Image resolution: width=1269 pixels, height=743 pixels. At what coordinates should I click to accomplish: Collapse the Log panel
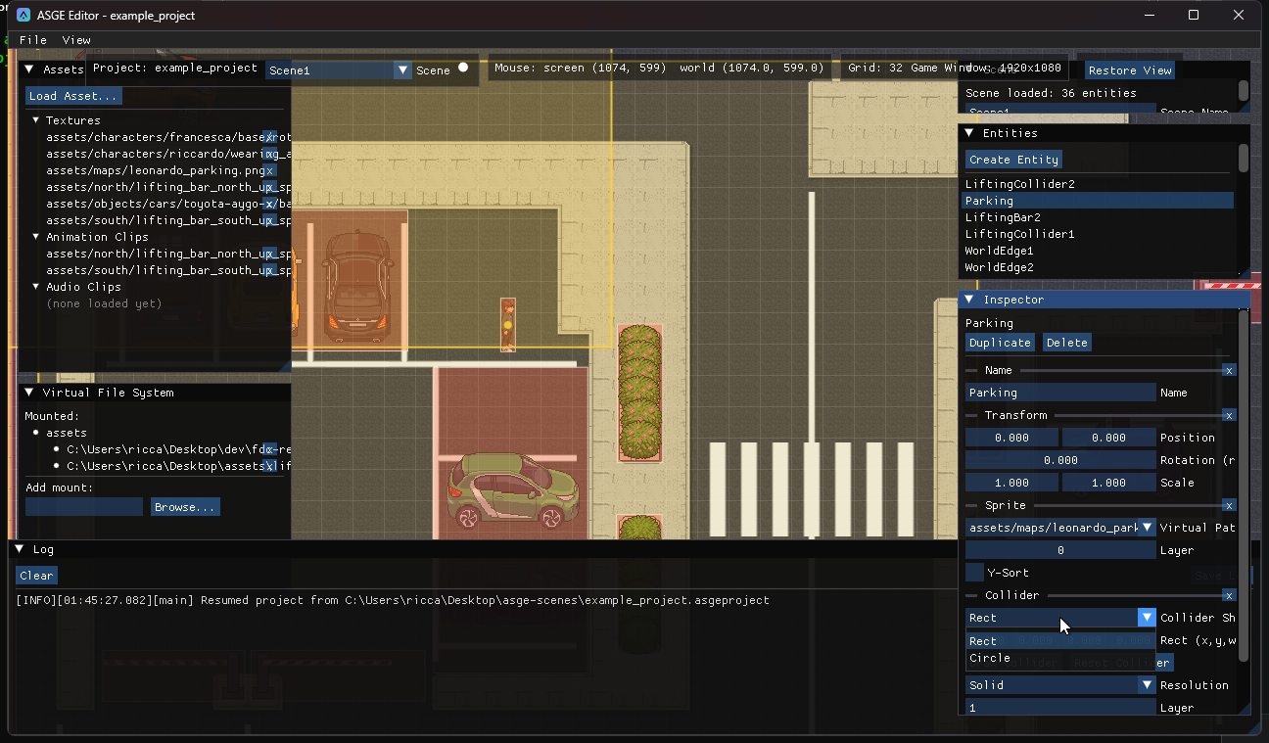[20, 550]
